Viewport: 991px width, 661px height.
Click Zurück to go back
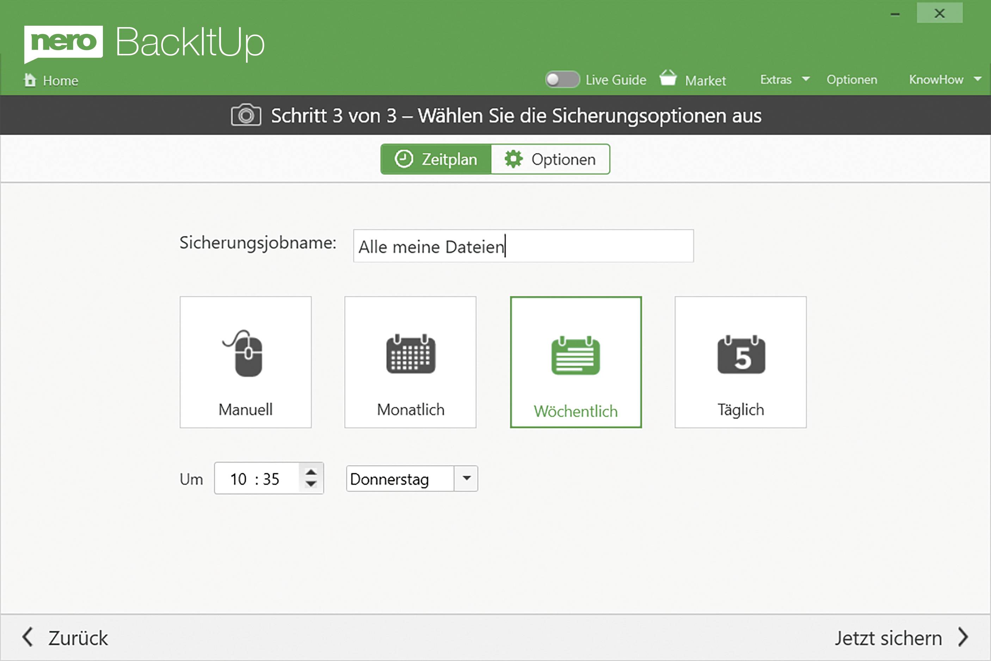coord(78,638)
